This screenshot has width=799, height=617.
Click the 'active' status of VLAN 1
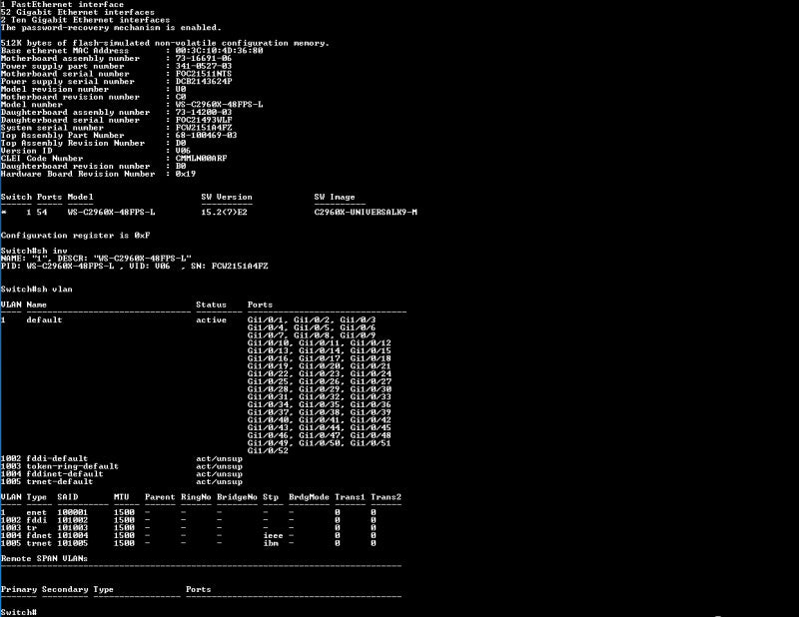(211, 319)
